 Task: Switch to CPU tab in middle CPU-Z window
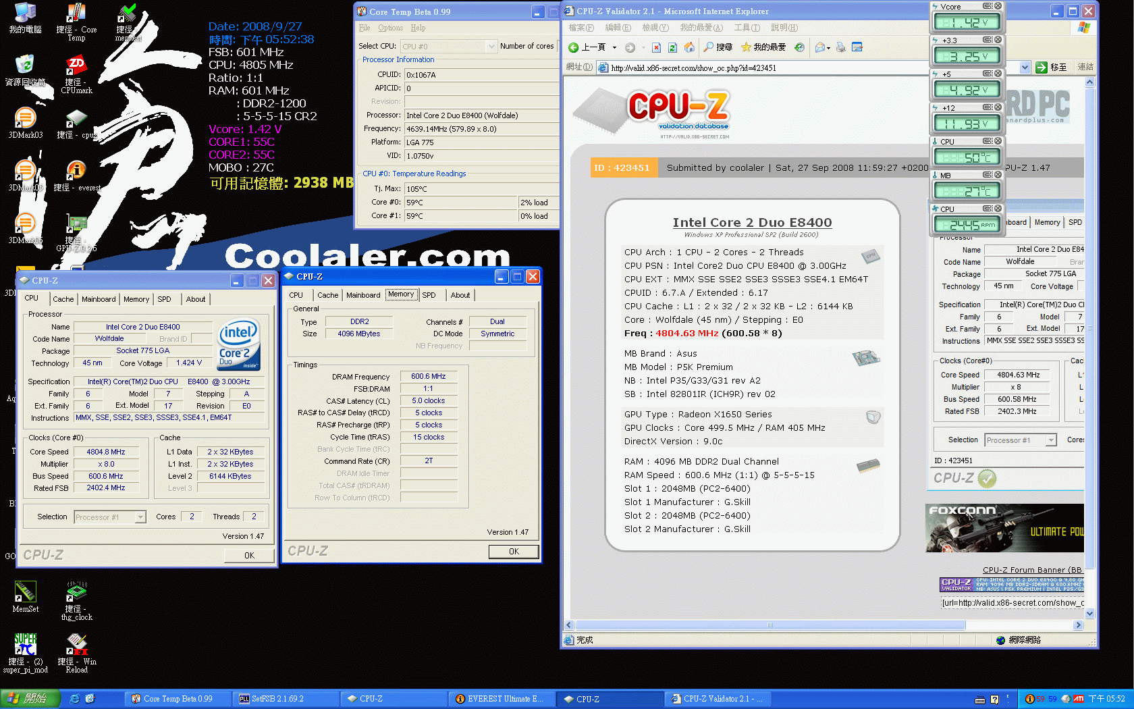coord(296,295)
